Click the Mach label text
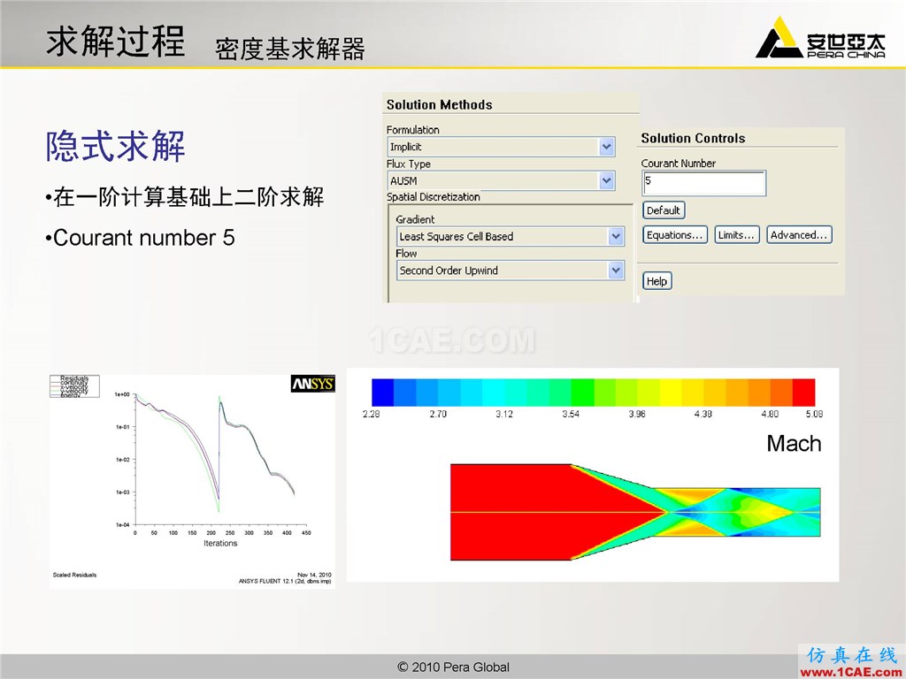Viewport: 906px width, 679px height. tap(794, 444)
